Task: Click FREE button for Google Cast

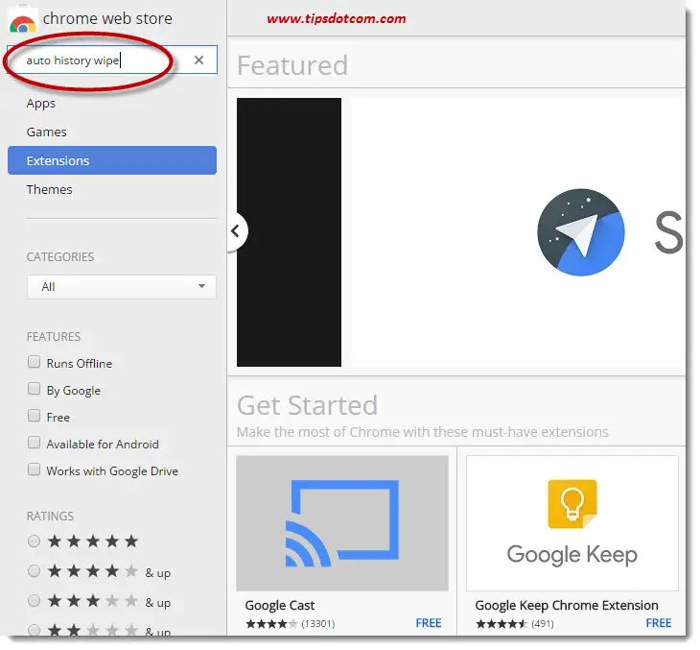Action: pos(429,623)
